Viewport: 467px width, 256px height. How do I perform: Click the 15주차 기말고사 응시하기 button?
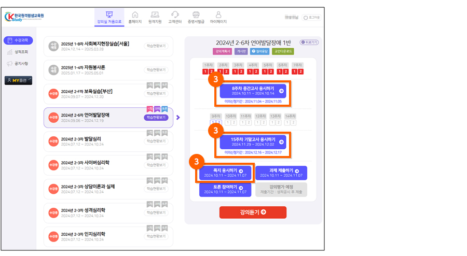(252, 141)
